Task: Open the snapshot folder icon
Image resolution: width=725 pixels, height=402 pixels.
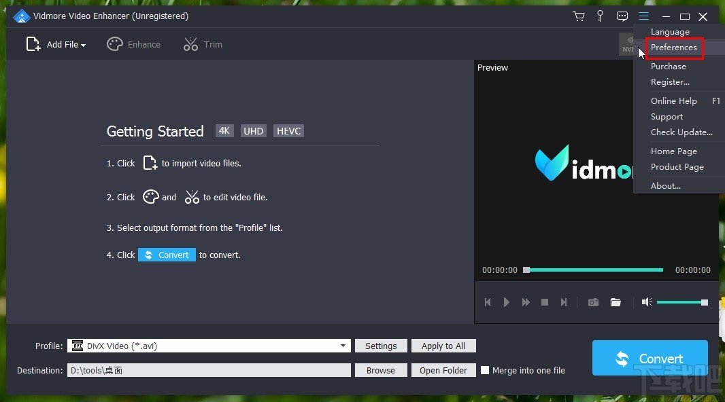Action: 616,302
